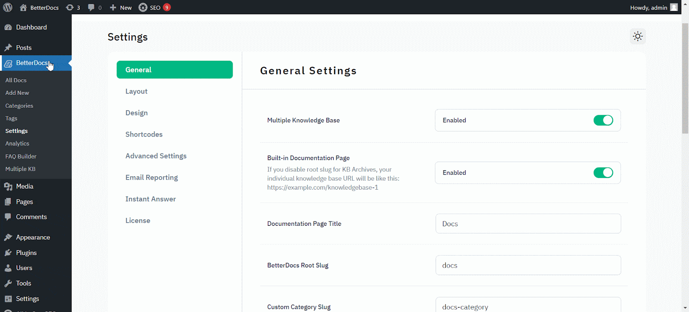Screen dimensions: 689x312
Task: Click the plus New icon
Action: pos(113,7)
